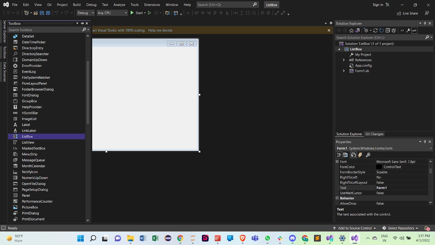Expand the Form1.vb node
435x245 pixels.
(x=344, y=71)
